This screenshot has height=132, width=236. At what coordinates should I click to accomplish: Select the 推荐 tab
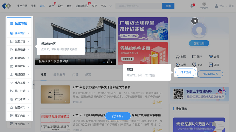[x=43, y=75]
